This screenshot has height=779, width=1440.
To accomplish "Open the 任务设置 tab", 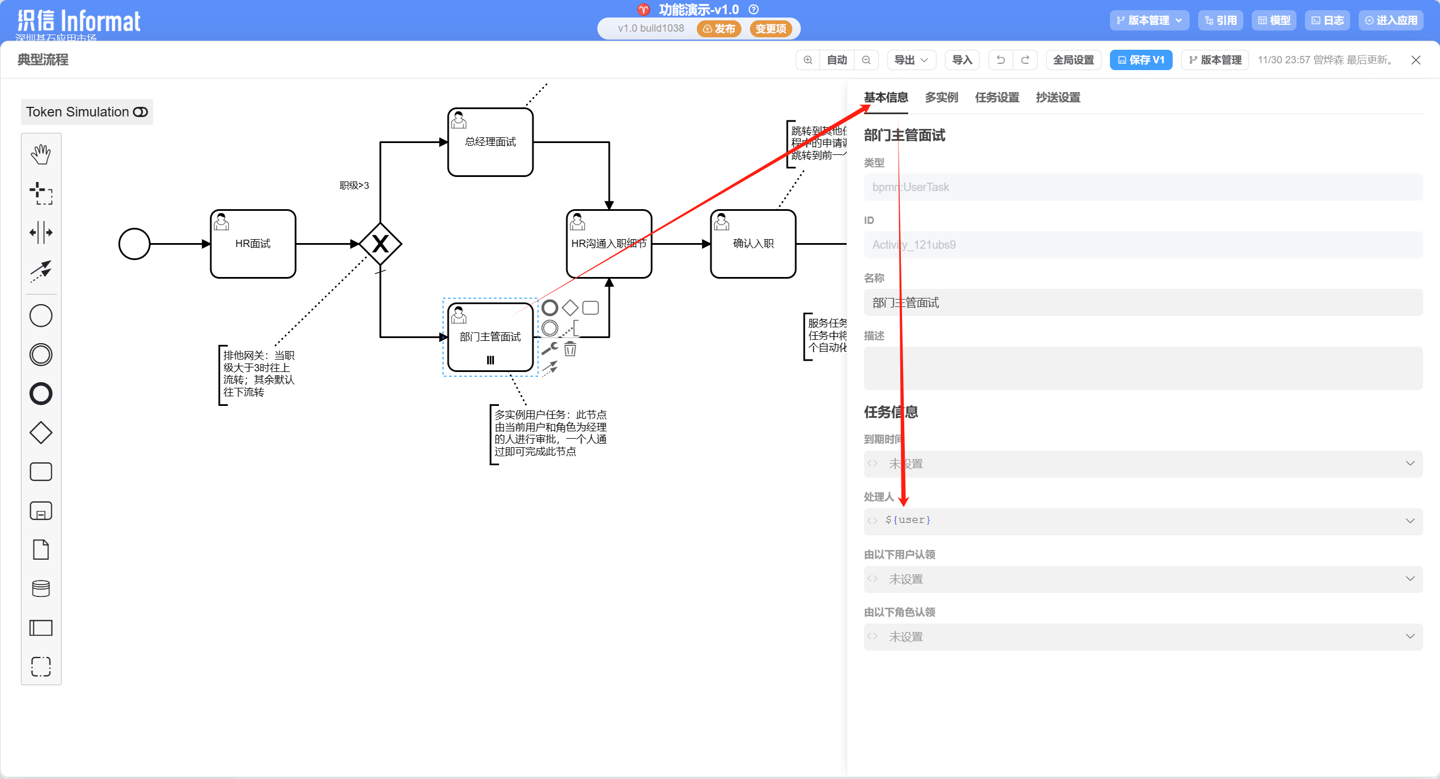I will click(x=997, y=97).
